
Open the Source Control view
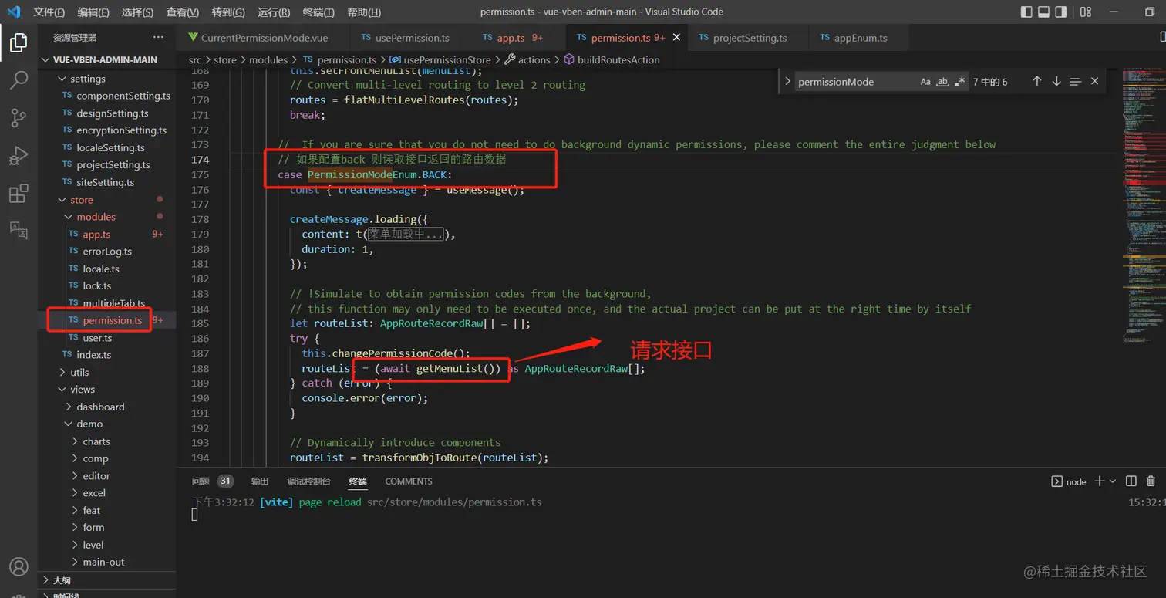click(x=19, y=117)
